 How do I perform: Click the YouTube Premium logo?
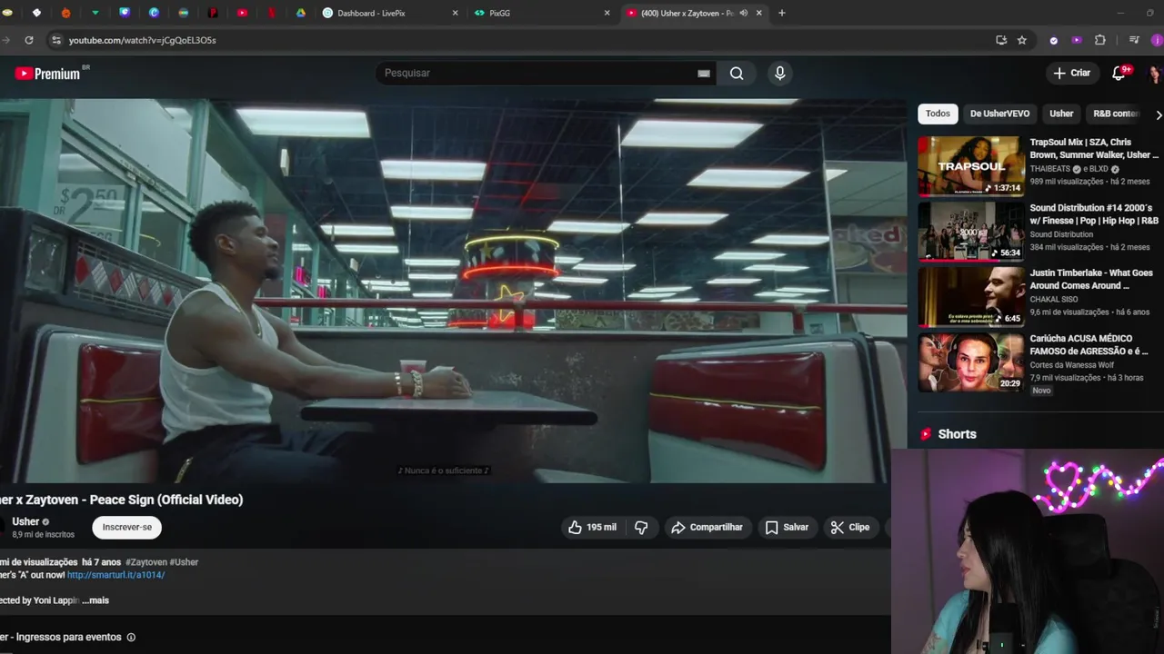[52, 74]
